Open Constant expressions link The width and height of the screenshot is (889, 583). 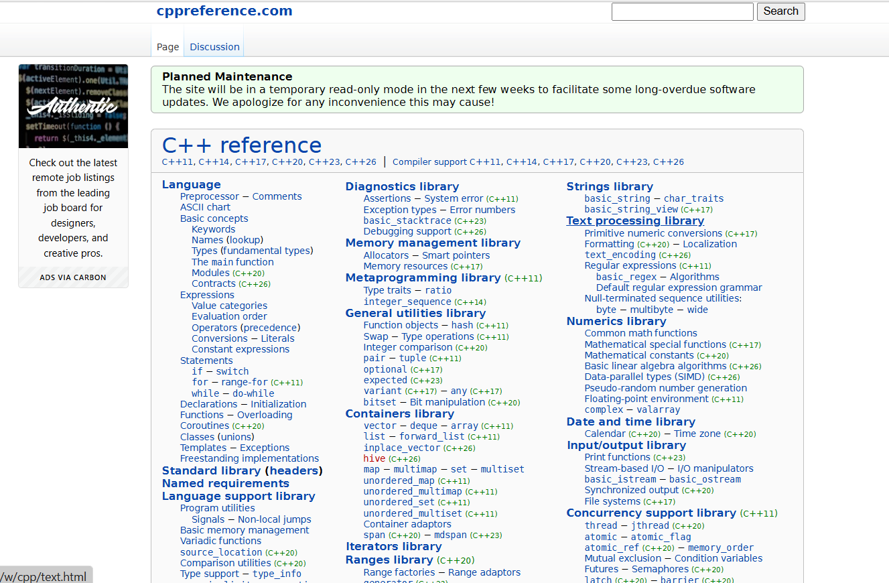(241, 349)
